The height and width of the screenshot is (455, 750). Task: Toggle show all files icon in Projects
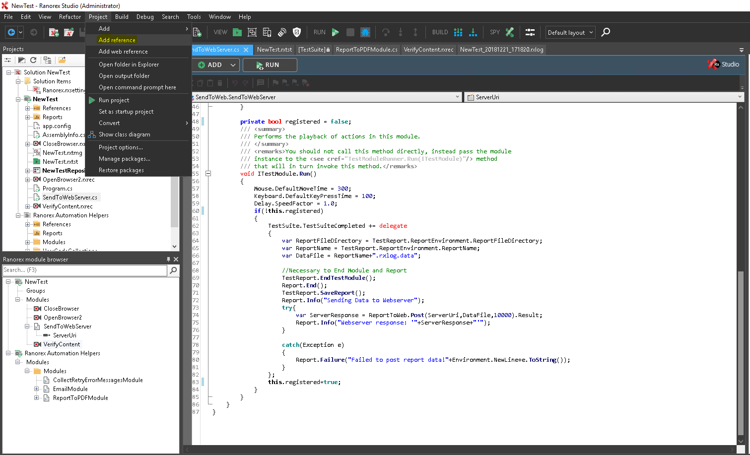[x=22, y=60]
